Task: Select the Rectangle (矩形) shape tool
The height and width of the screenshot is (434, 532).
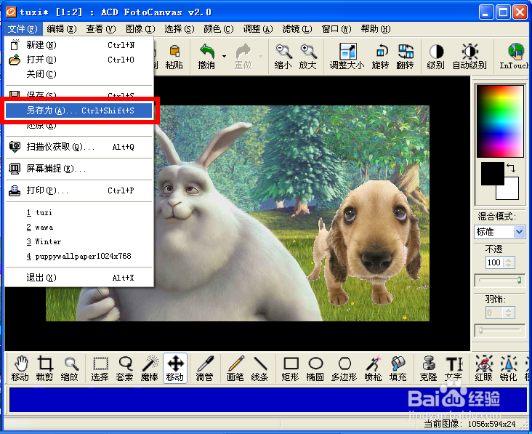Action: (x=291, y=369)
